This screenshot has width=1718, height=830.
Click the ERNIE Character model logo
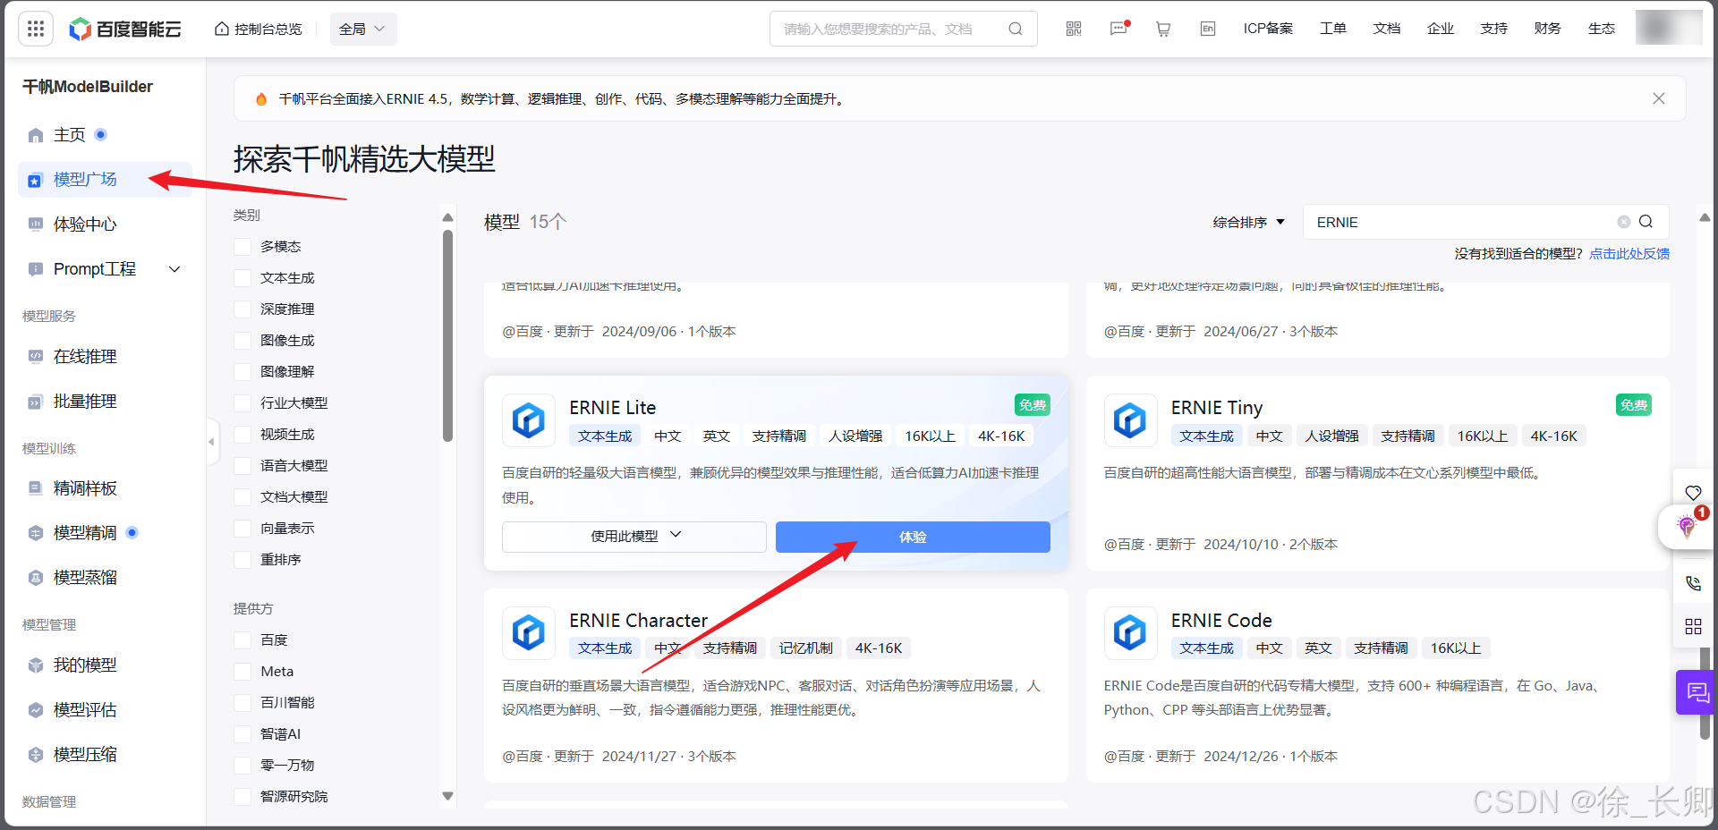[x=528, y=632]
